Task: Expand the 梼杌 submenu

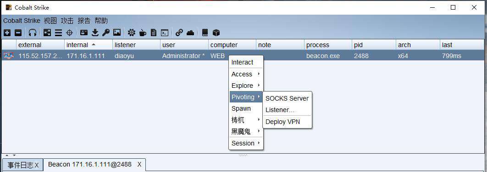Action: (x=246, y=120)
